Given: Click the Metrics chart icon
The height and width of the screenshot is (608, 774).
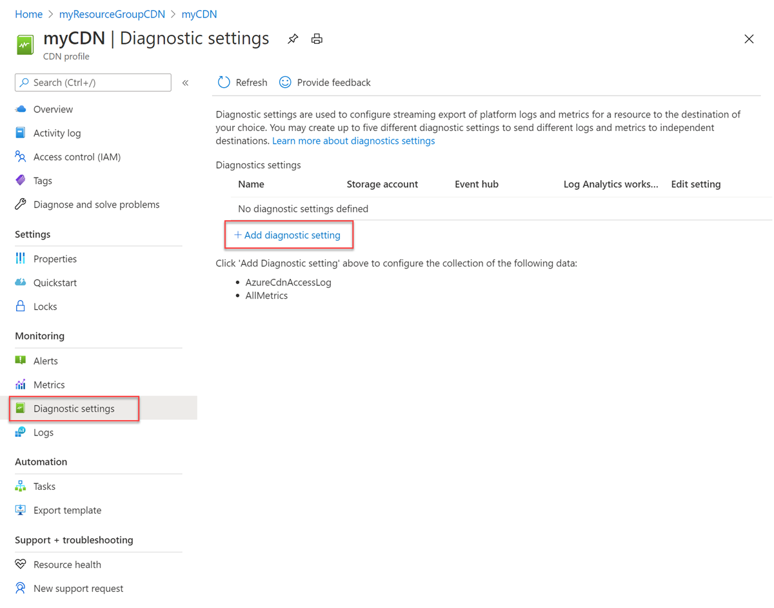Looking at the screenshot, I should pos(21,385).
